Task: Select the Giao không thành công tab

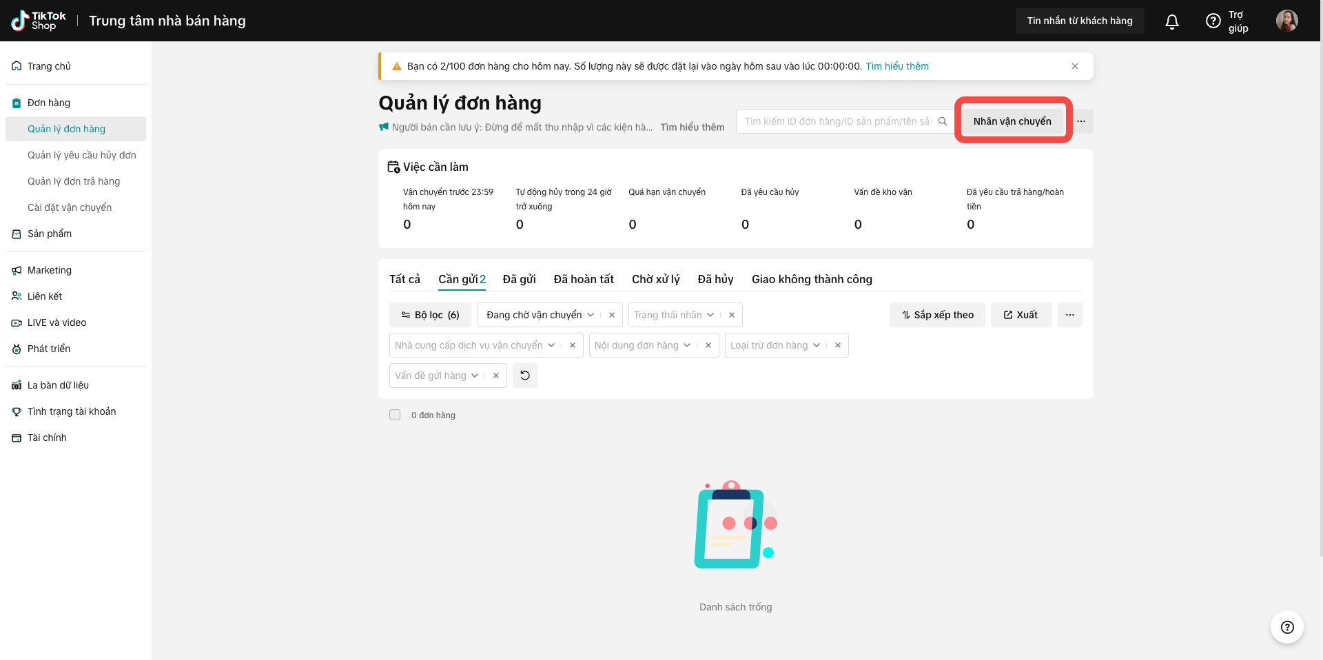Action: (x=812, y=279)
